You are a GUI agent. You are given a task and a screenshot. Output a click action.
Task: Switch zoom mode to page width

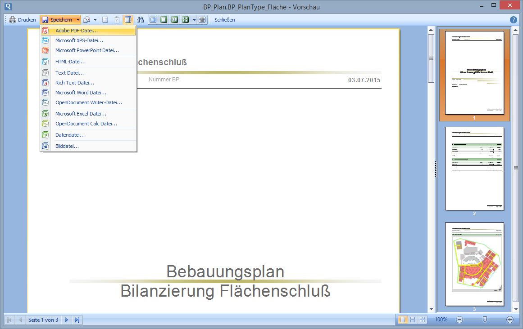pyautogui.click(x=202, y=19)
